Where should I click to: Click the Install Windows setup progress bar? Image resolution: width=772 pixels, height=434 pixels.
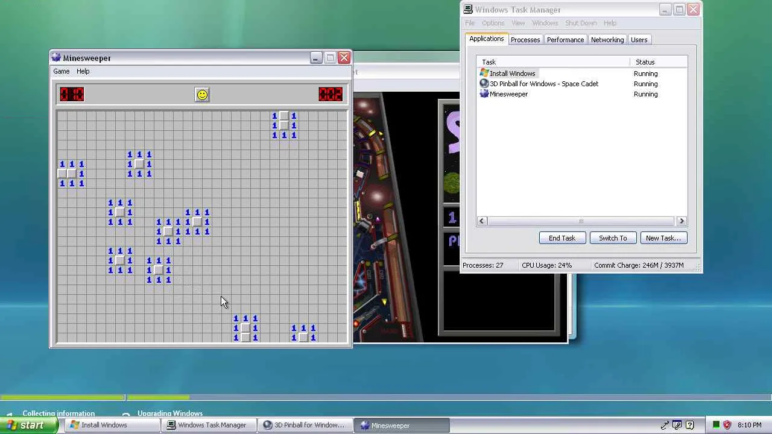386,398
